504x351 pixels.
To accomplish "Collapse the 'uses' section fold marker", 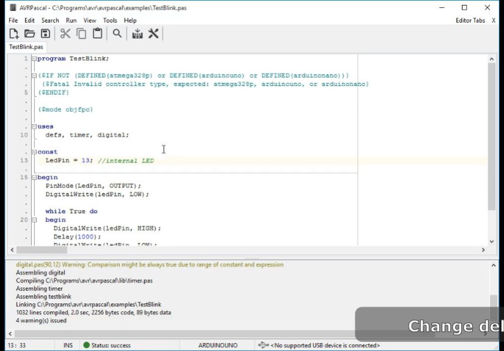I will [x=34, y=127].
